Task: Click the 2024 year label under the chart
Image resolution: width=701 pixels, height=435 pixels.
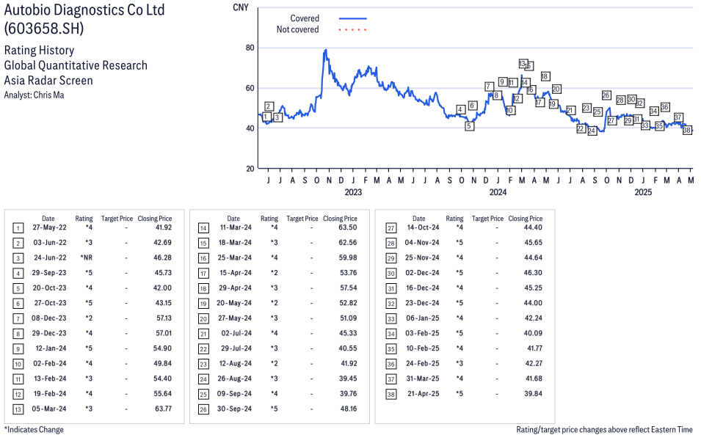Action: point(498,192)
